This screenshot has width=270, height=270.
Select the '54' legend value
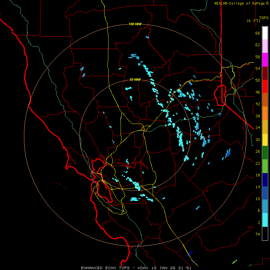click(258, 68)
